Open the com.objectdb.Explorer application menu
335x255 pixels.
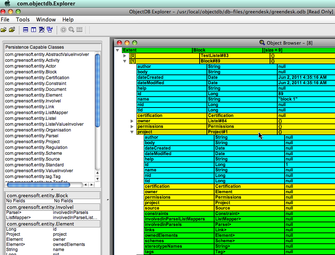46,4
